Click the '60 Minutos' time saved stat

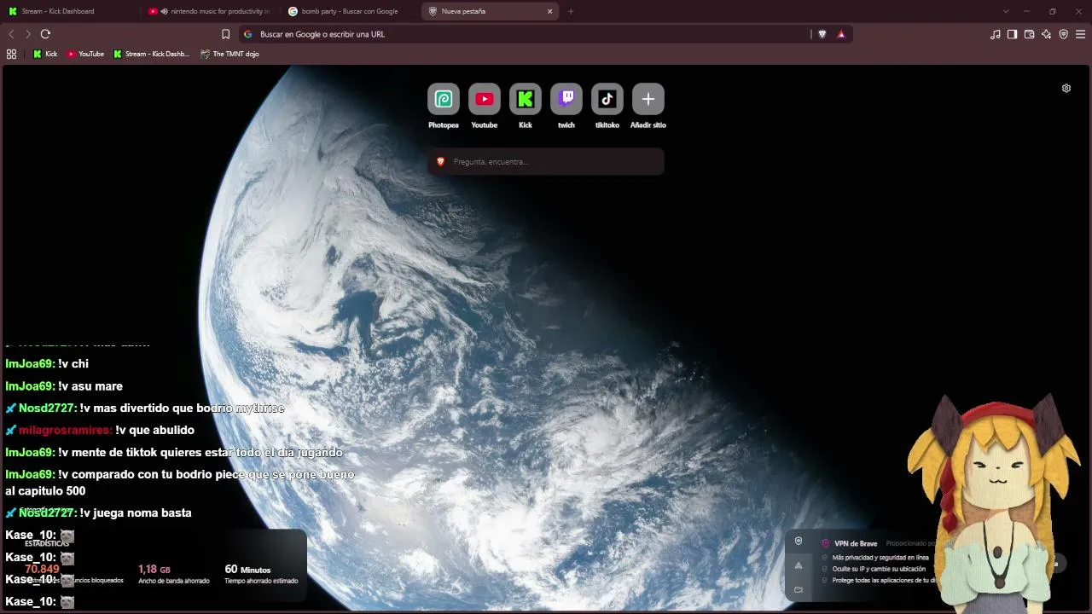247,569
